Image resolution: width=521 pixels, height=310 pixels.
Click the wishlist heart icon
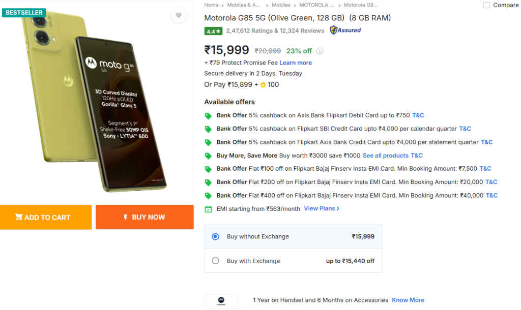(178, 15)
